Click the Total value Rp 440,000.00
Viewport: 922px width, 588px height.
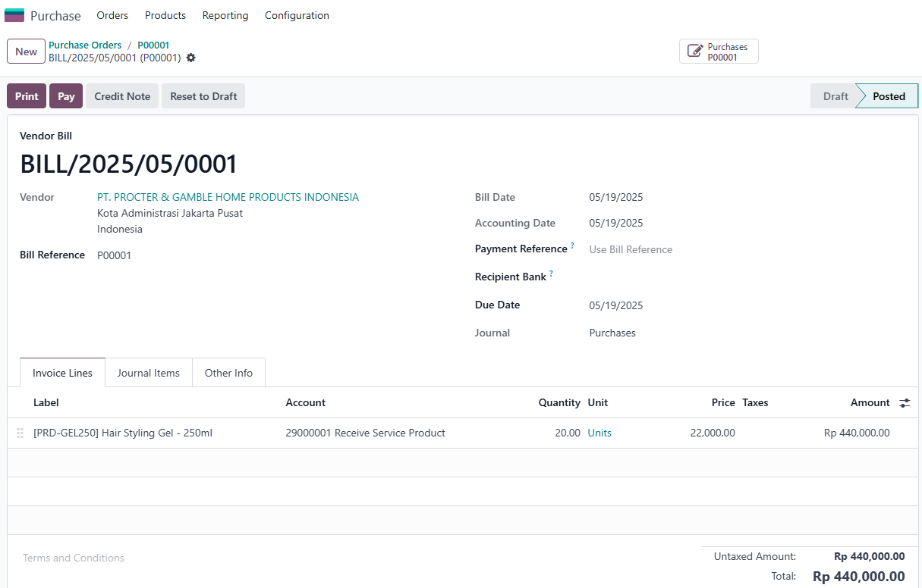[858, 577]
